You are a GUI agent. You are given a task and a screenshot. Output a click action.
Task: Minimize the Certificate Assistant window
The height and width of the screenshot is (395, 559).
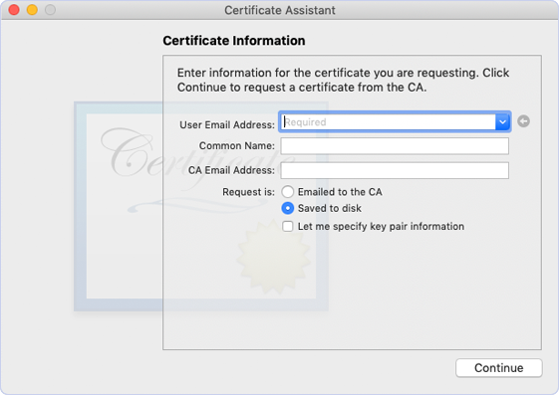coord(32,10)
